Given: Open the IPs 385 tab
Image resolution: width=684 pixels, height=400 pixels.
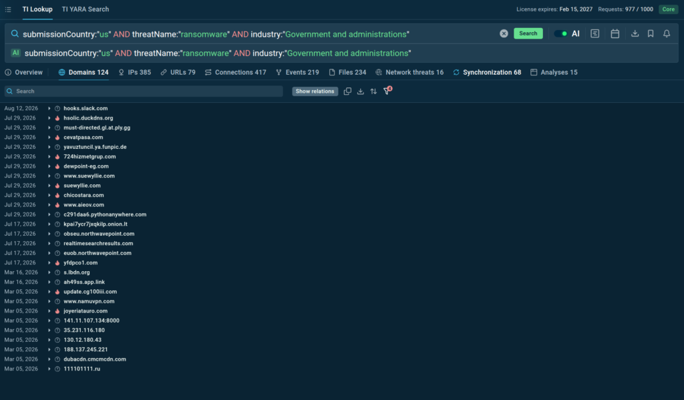Looking at the screenshot, I should click(135, 72).
